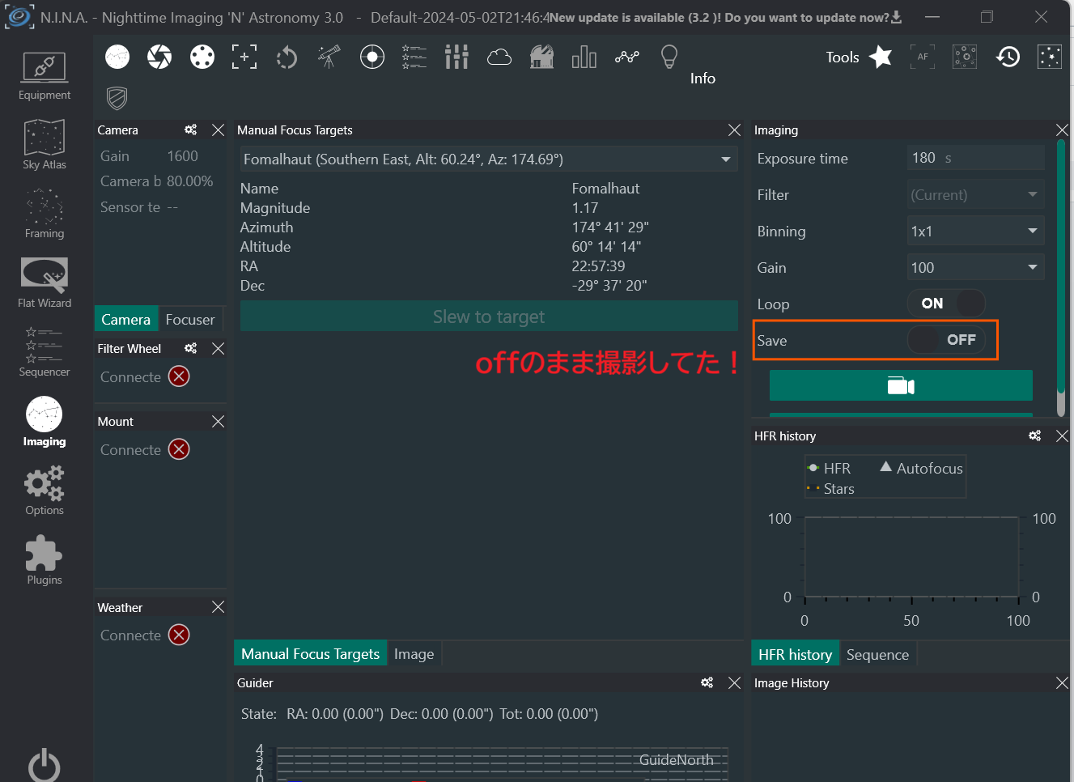Open the Gain dropdown set to 100
This screenshot has height=782, width=1074.
976,267
